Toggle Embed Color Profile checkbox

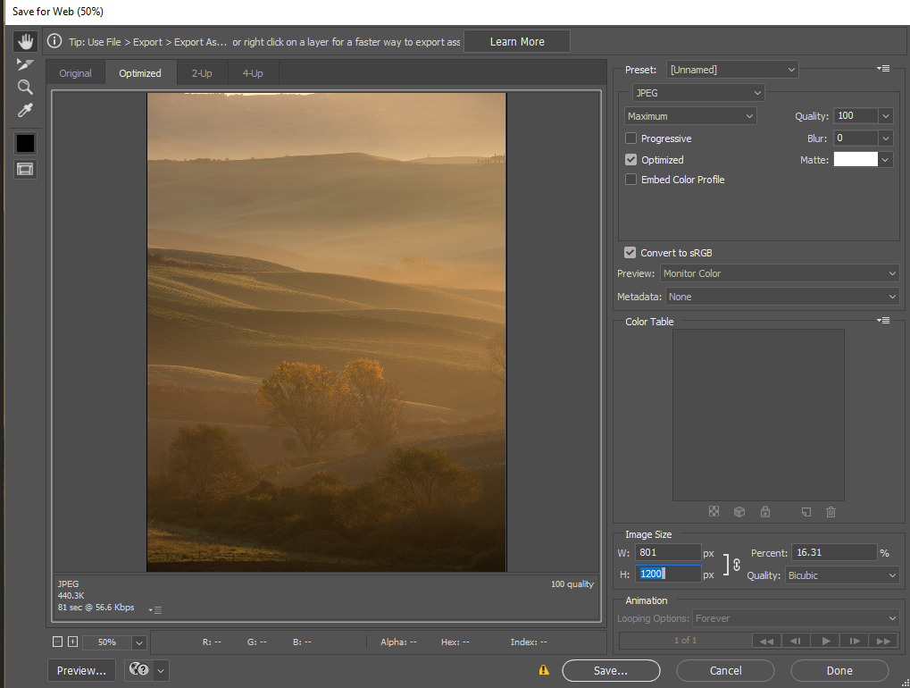[x=631, y=180]
